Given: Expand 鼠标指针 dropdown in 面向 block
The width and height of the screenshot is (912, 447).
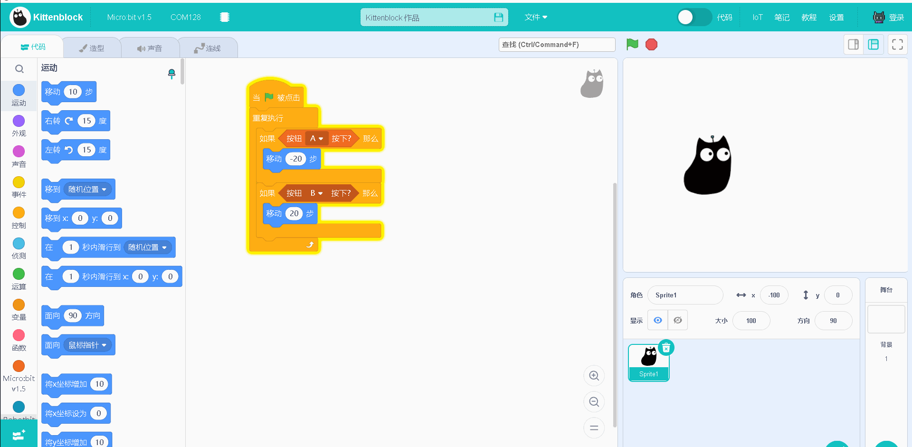Looking at the screenshot, I should [x=87, y=345].
